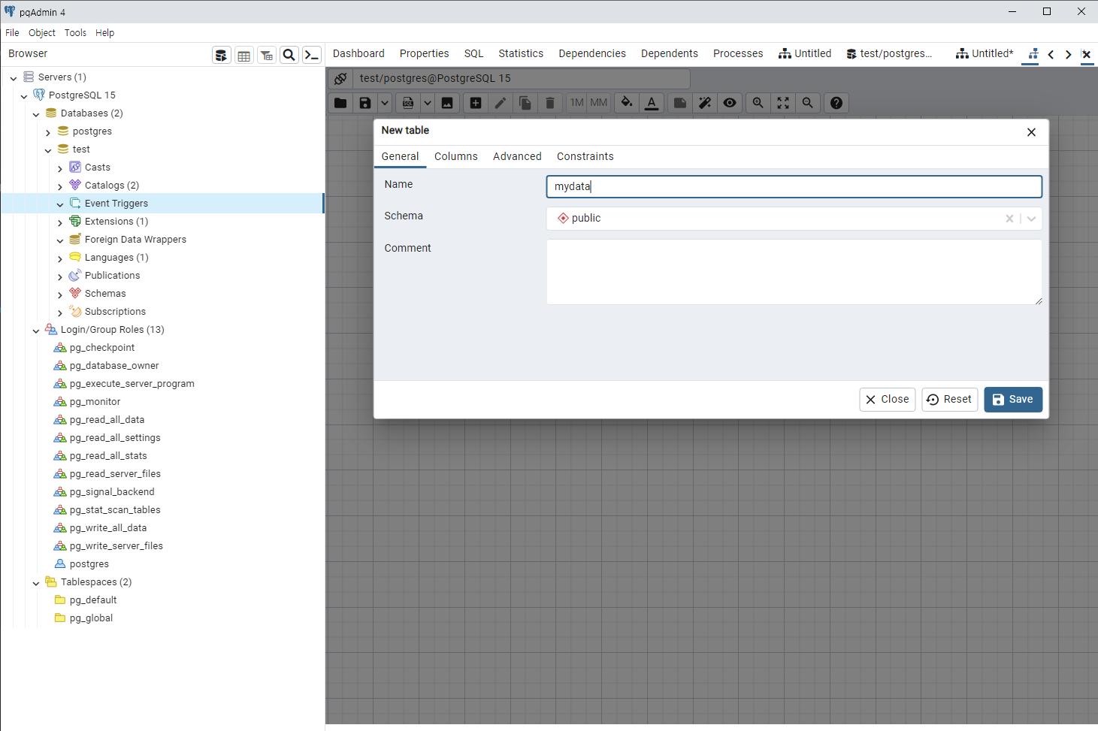Toggle show details eye icon
Image resolution: width=1098 pixels, height=731 pixels.
coord(730,103)
